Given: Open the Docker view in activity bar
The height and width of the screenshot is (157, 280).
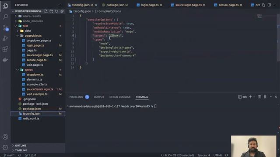Looking at the screenshot, I should [x=5, y=60].
